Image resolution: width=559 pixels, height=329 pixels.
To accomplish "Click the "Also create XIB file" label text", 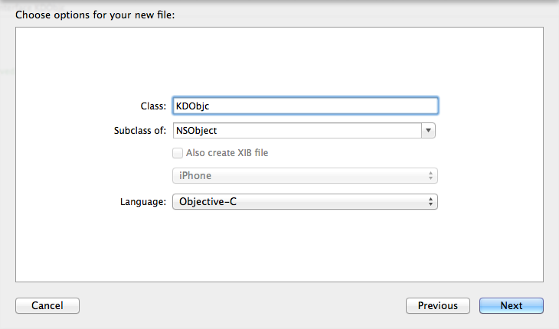I will 227,153.
